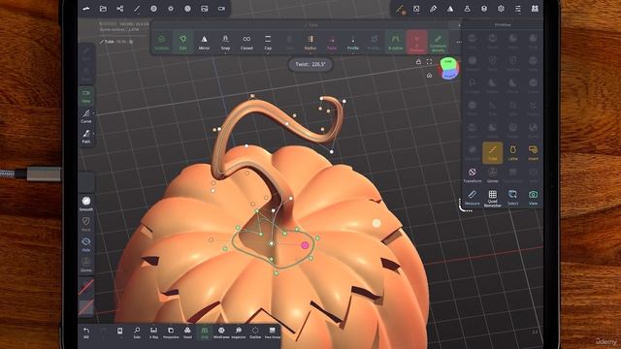
Task: Select the Tube tool in Primitive panel
Action: 492,152
